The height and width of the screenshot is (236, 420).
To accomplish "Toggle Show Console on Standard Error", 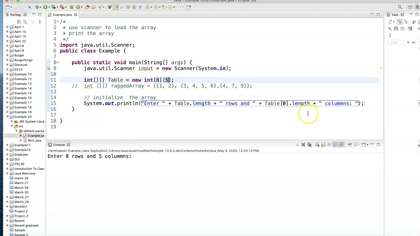I will (342, 145).
